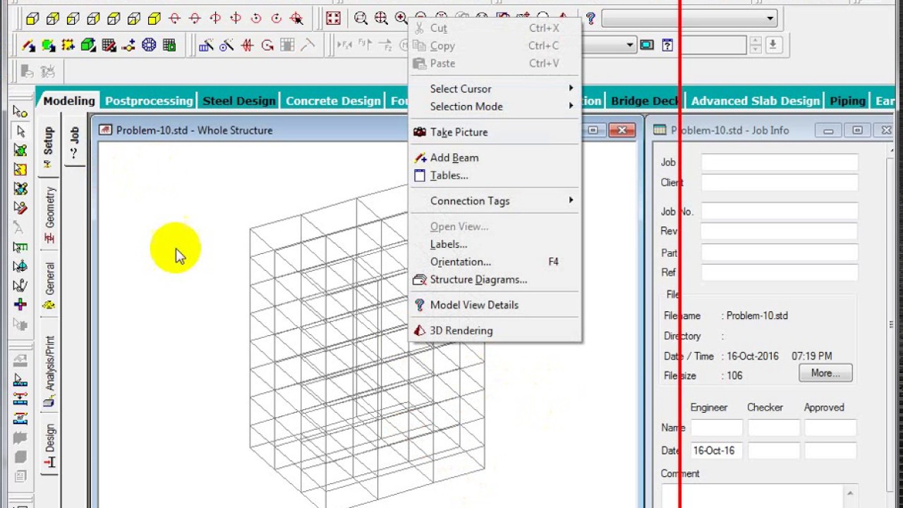903x508 pixels.
Task: Select Add Beams pencil cursor icon
Action: pos(28,46)
